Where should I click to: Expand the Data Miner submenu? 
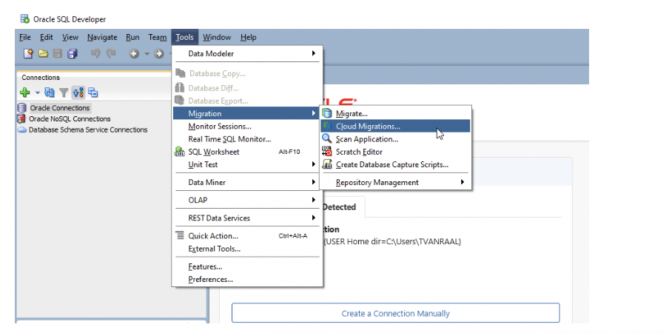pos(247,182)
